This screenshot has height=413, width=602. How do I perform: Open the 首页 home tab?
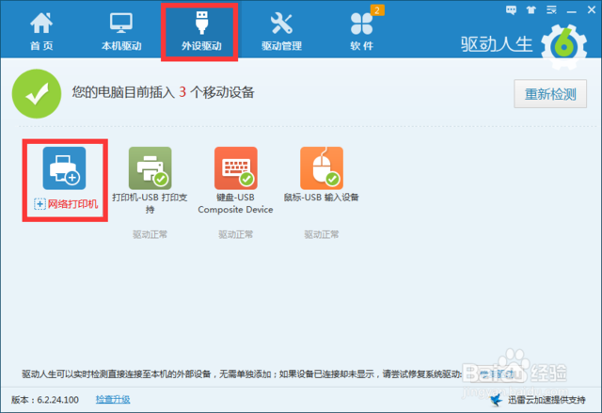pos(41,31)
